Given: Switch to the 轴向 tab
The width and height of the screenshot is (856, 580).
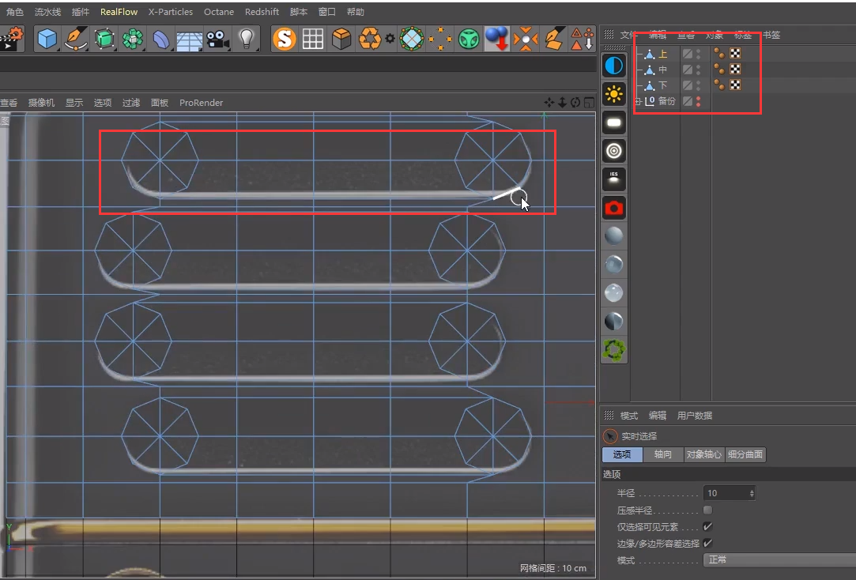Looking at the screenshot, I should (662, 454).
